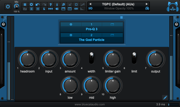Toggle the plugin bypass power button
The image size is (180, 107).
[8, 7]
